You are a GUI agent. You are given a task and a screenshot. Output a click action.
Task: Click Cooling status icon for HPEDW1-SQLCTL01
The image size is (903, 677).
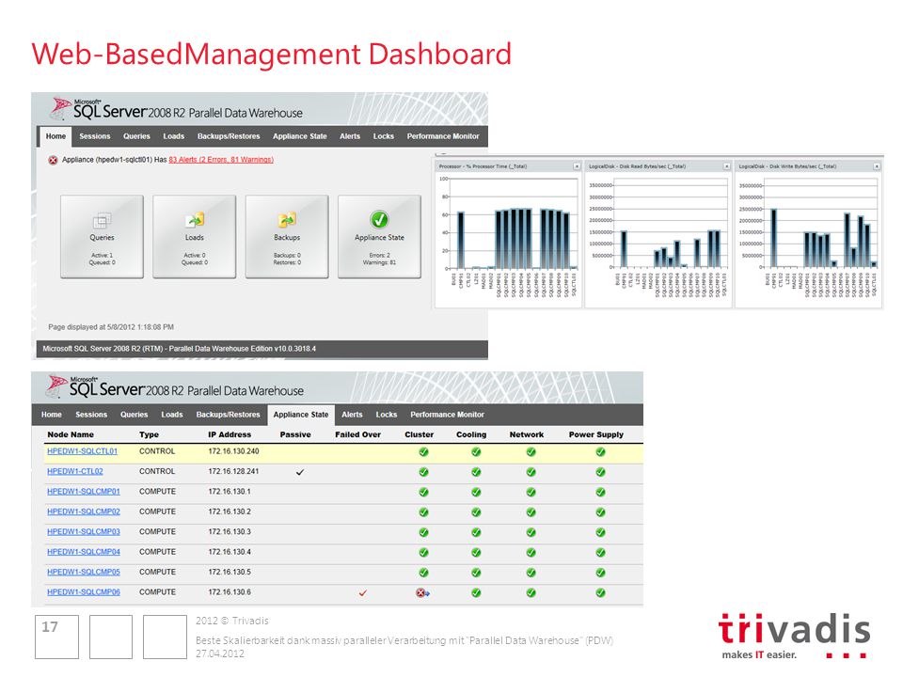(x=476, y=452)
